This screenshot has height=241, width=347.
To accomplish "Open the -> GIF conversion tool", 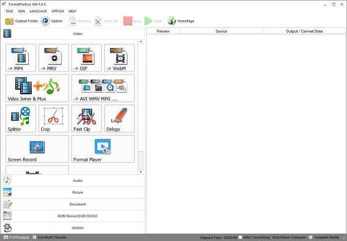I will 87,58.
